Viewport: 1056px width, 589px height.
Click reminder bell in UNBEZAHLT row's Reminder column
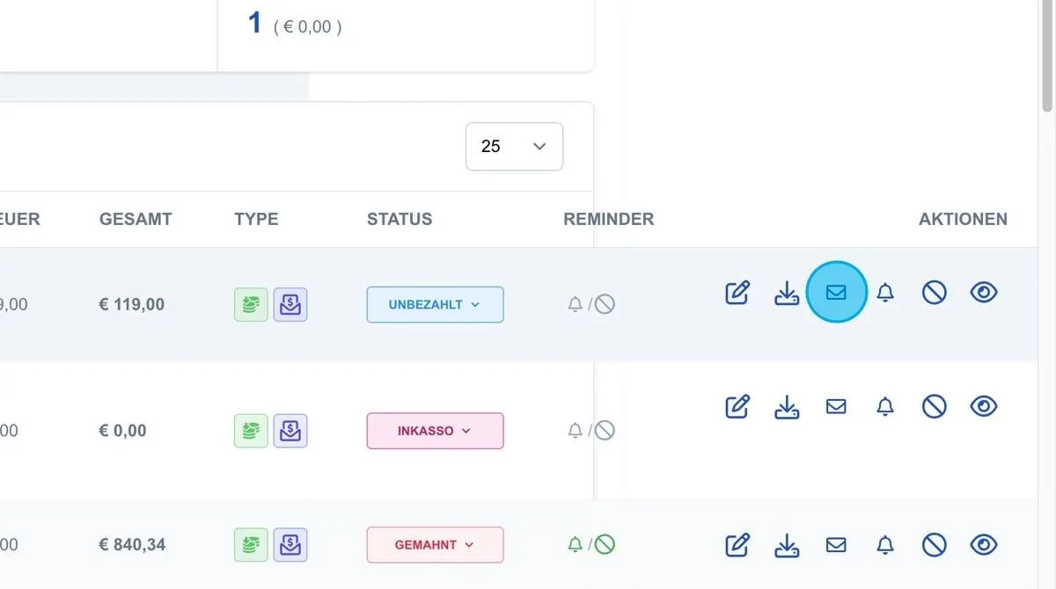click(x=576, y=305)
